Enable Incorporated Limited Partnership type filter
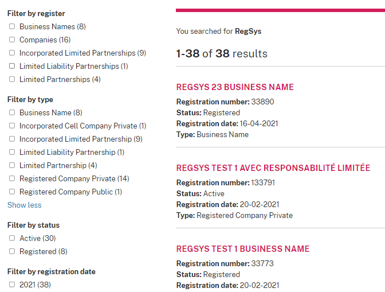This screenshot has height=292, width=385. tap(12, 139)
